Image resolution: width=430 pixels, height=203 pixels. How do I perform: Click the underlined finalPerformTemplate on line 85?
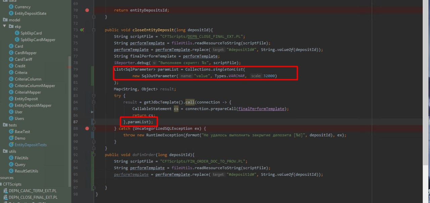click(x=261, y=109)
